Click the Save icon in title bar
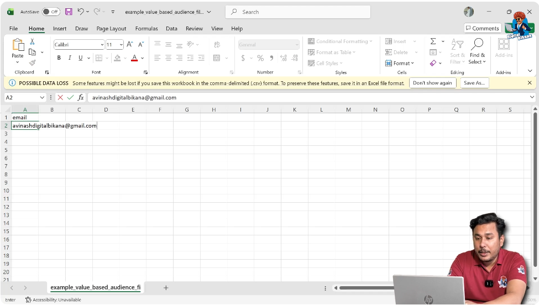Image resolution: width=539 pixels, height=305 pixels. (x=69, y=12)
